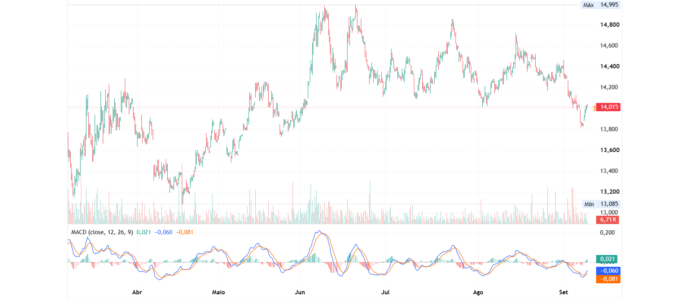Click the 13,600 price axis label
This screenshot has height=299, width=690.
click(x=609, y=150)
